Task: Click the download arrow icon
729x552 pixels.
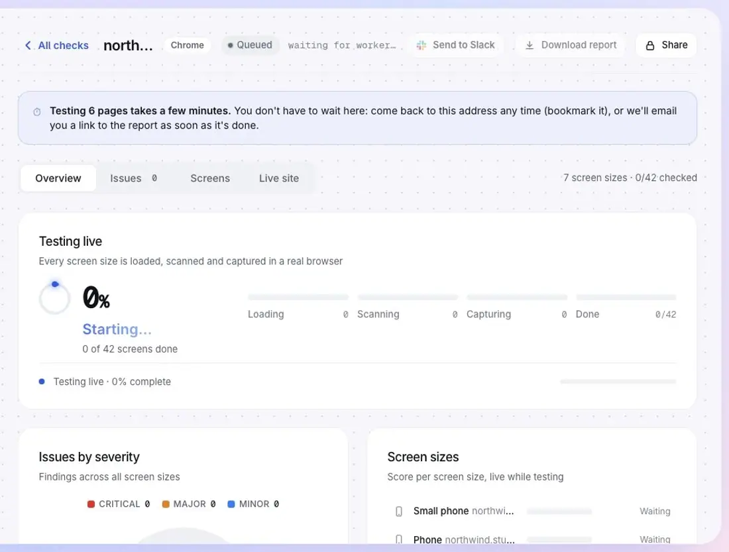Action: pos(529,45)
